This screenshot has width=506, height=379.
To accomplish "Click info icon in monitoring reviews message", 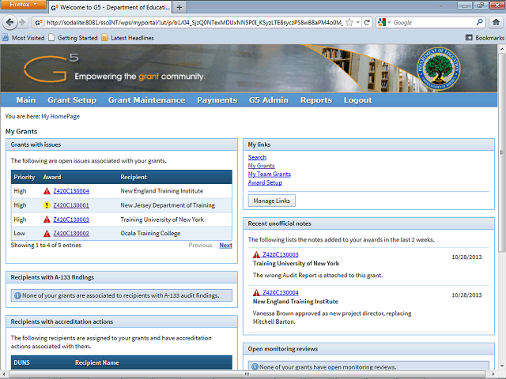I will [255, 366].
